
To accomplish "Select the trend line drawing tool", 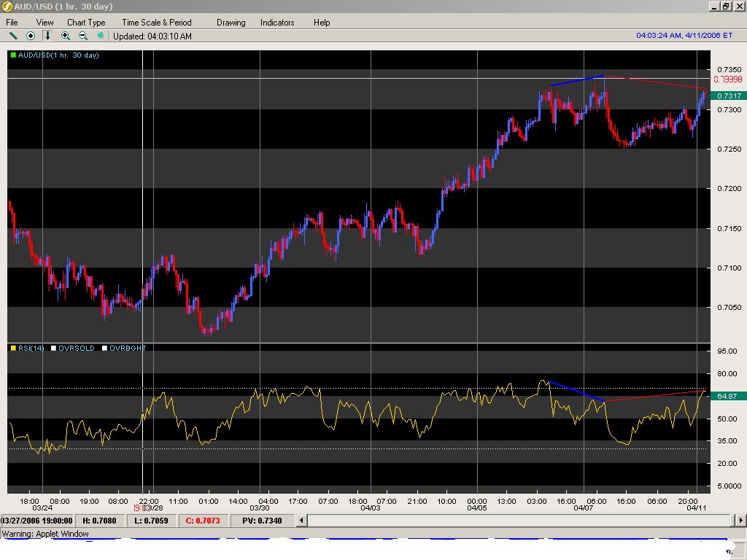I will pyautogui.click(x=13, y=36).
